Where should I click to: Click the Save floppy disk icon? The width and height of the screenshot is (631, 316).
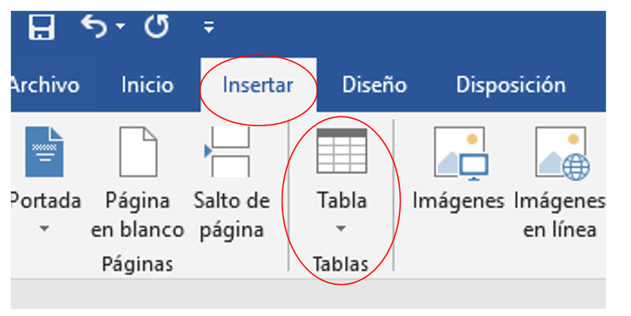click(42, 27)
